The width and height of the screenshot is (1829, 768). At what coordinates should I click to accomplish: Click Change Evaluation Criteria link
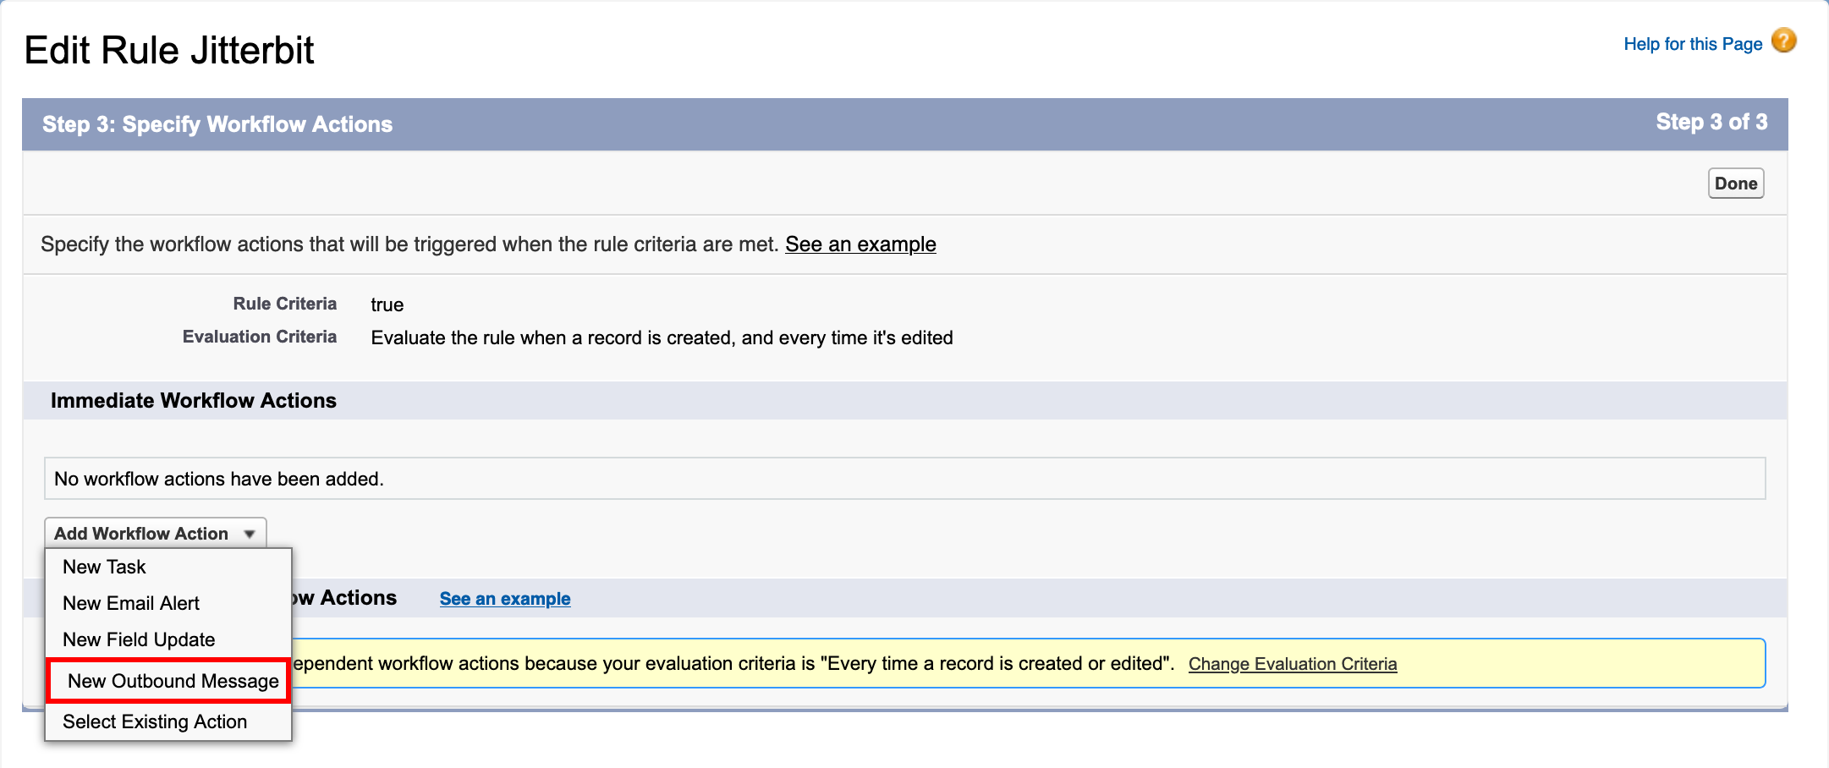(1293, 664)
